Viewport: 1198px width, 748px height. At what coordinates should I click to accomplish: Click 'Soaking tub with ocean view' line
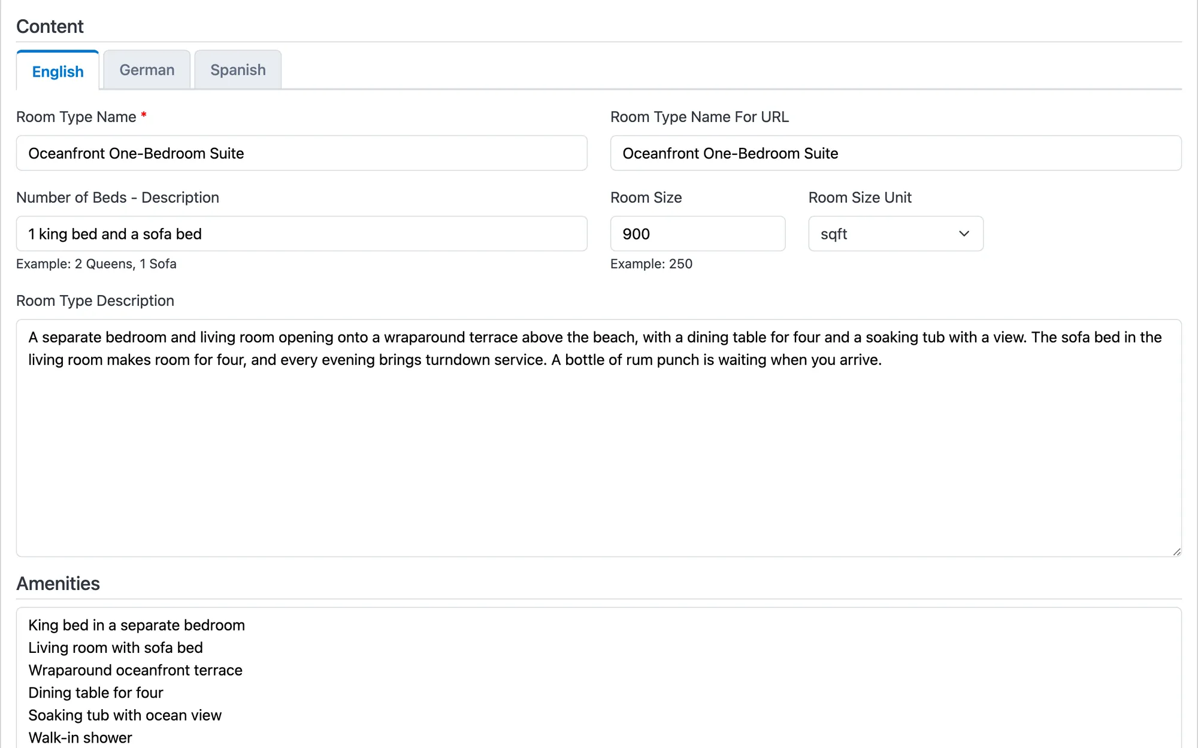pos(125,715)
